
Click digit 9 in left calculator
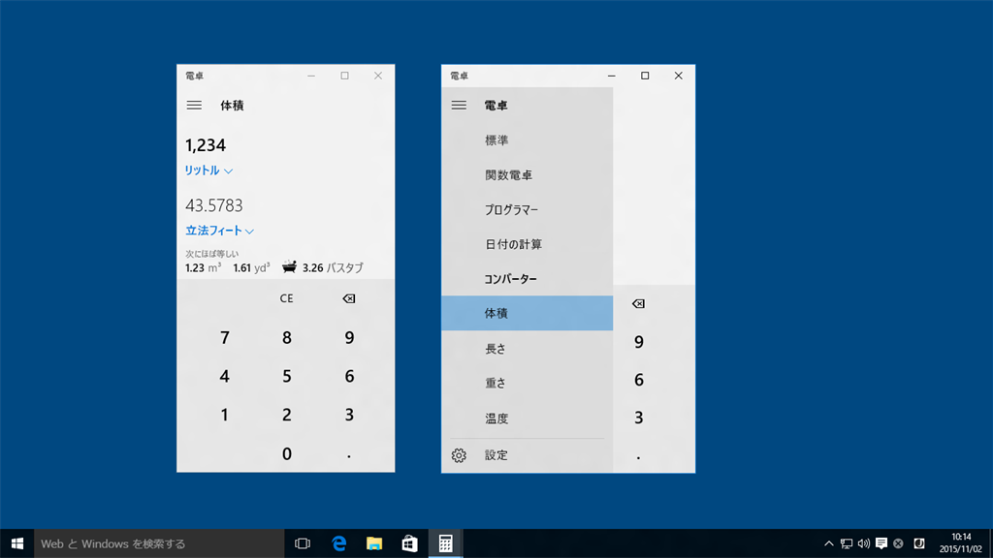349,337
